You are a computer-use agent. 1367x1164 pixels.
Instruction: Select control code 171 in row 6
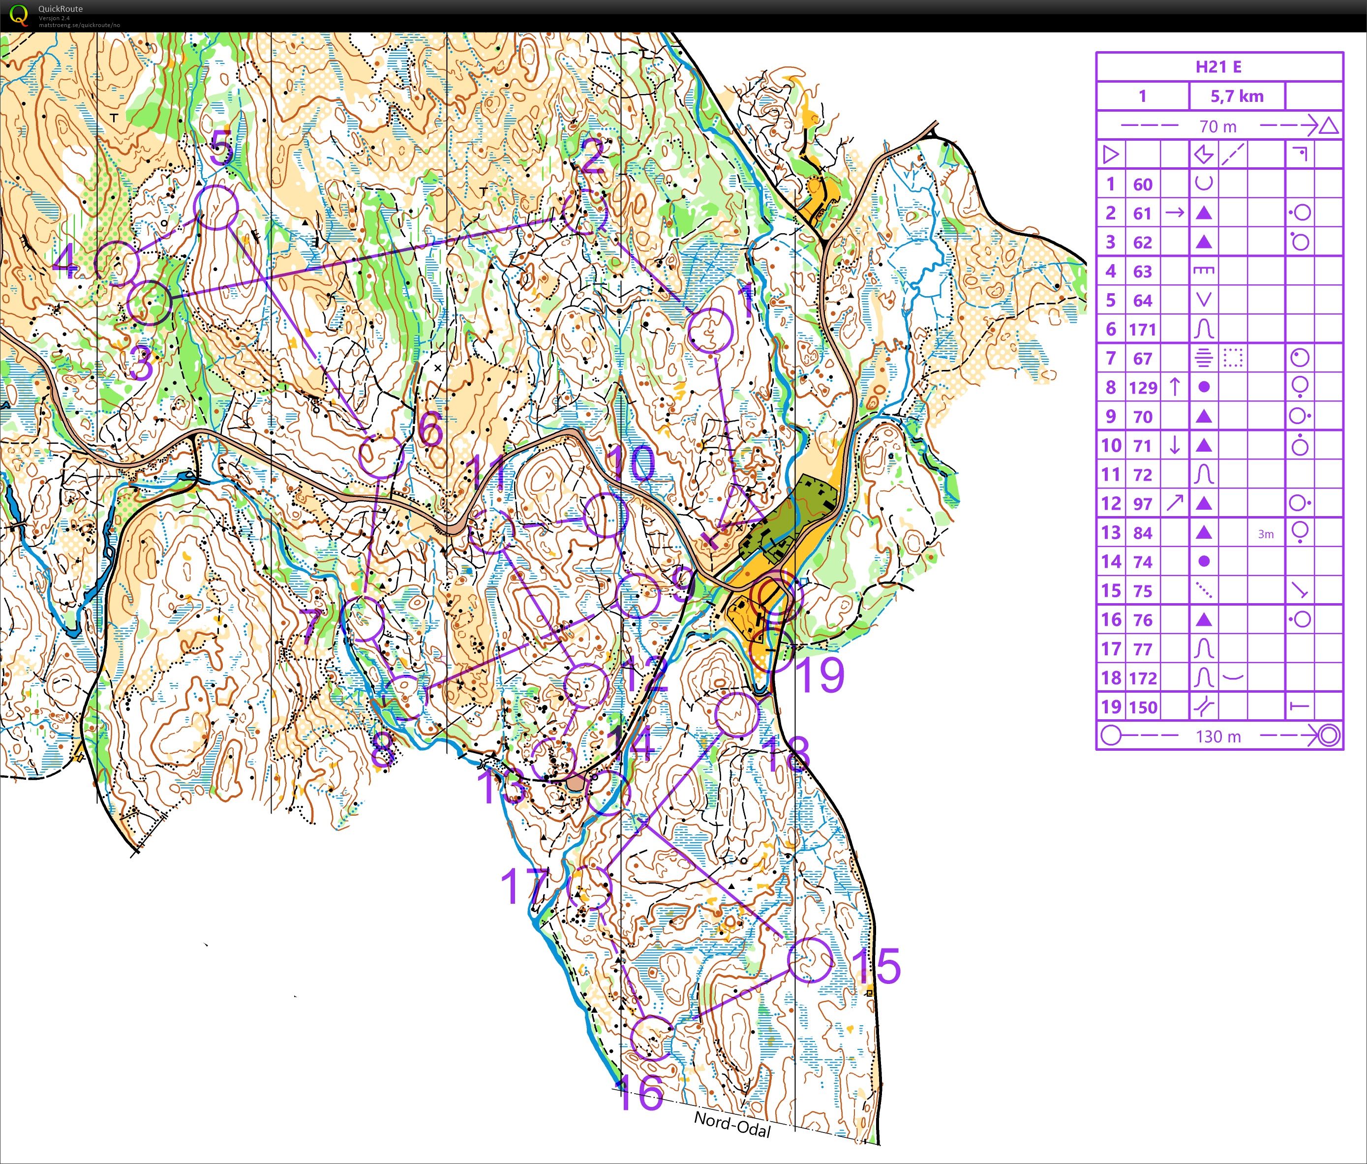click(1142, 329)
